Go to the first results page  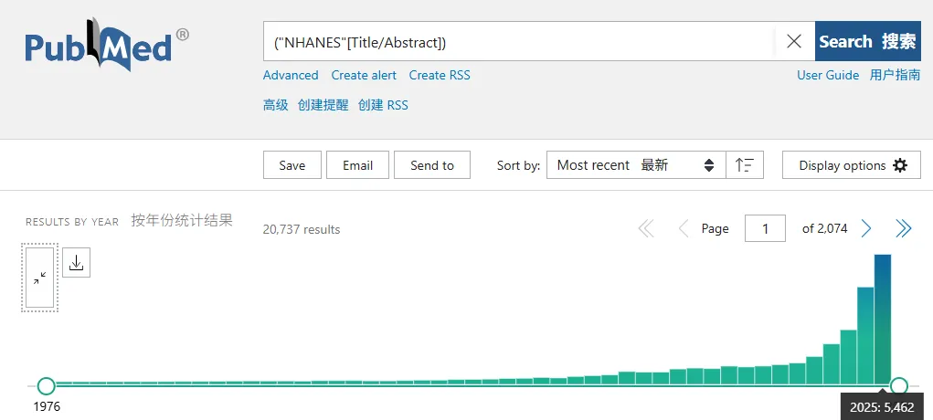[646, 228]
